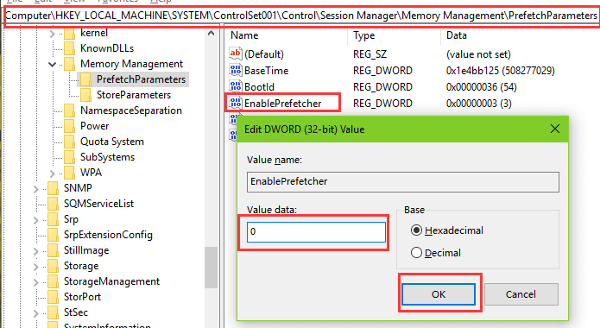Click the kernel folder icon

tap(70, 34)
